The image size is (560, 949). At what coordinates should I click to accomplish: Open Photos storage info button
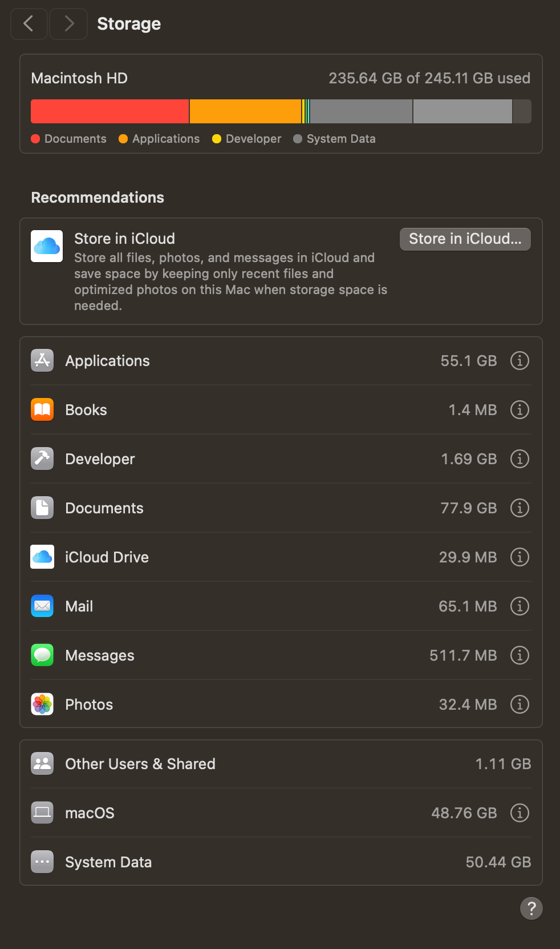520,705
